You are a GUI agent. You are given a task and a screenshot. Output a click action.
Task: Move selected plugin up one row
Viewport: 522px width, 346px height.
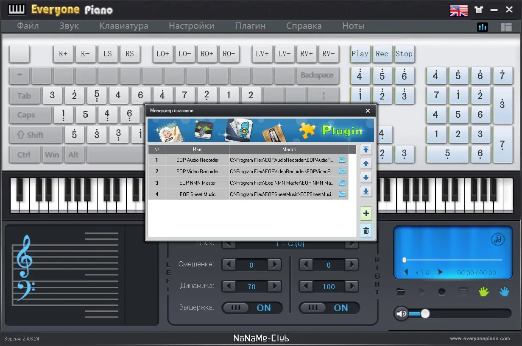[366, 163]
